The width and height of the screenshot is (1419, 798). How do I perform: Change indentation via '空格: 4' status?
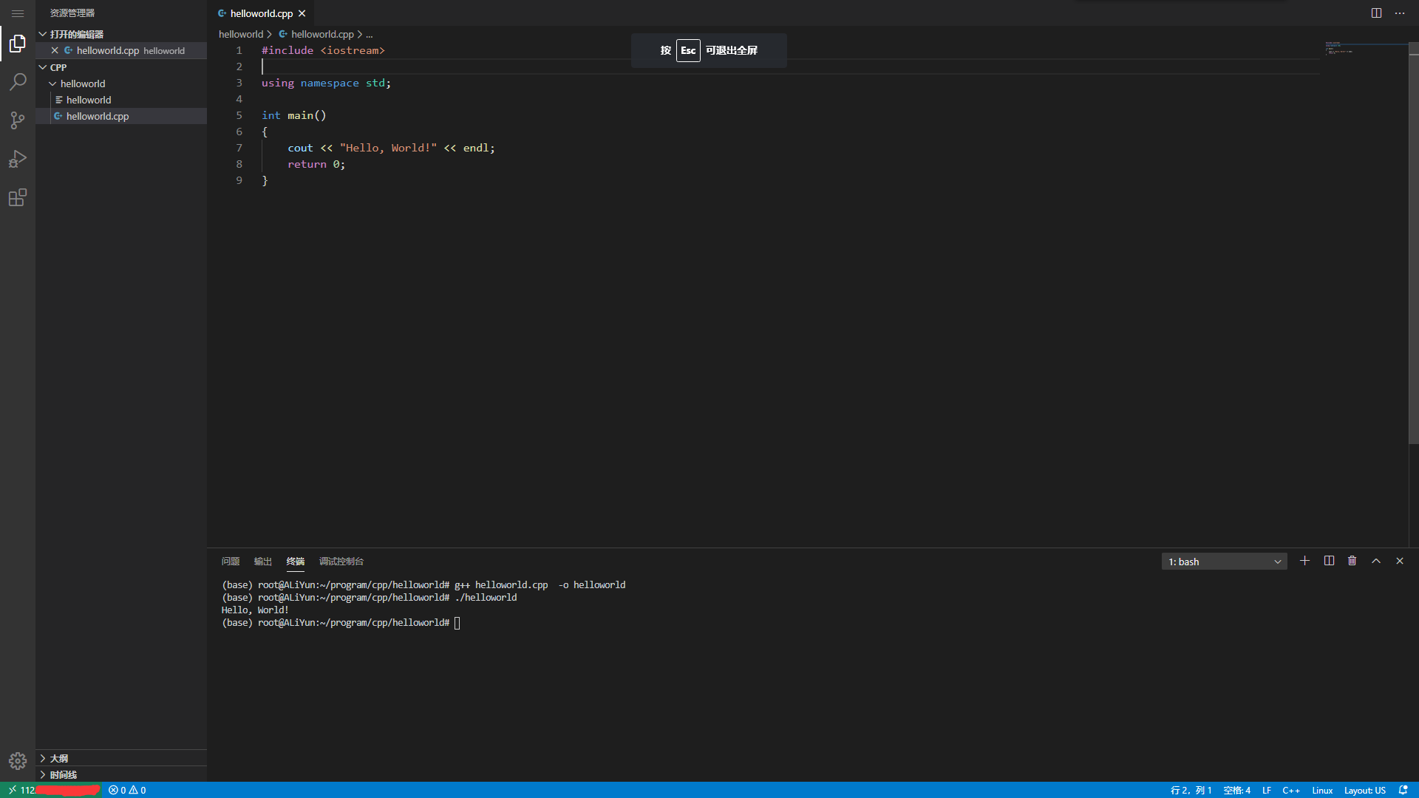[1236, 790]
